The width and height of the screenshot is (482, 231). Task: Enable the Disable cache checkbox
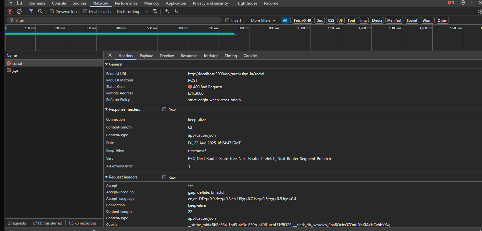85,12
